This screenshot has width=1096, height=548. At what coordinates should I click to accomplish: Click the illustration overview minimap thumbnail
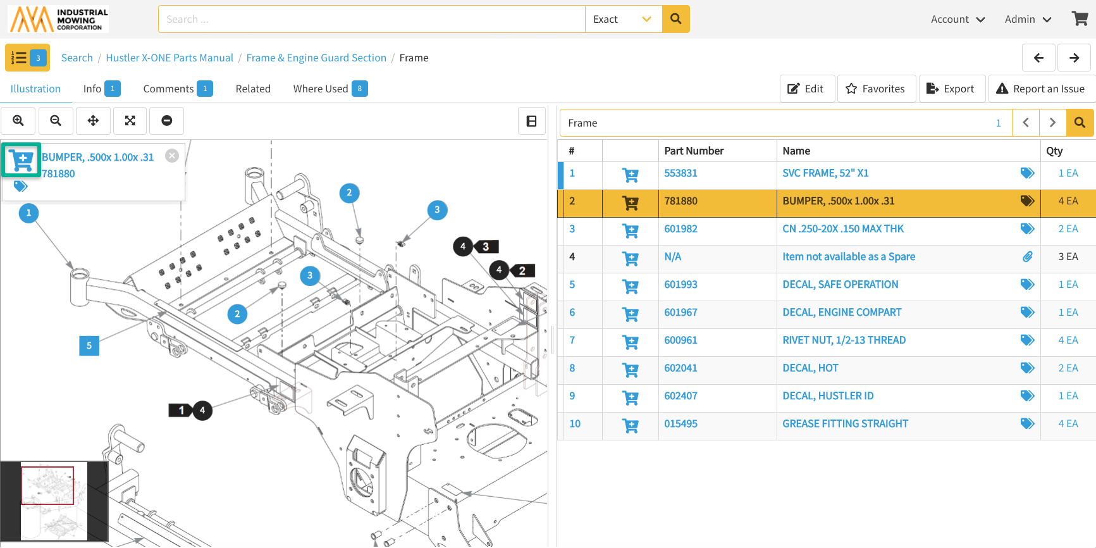coord(54,501)
